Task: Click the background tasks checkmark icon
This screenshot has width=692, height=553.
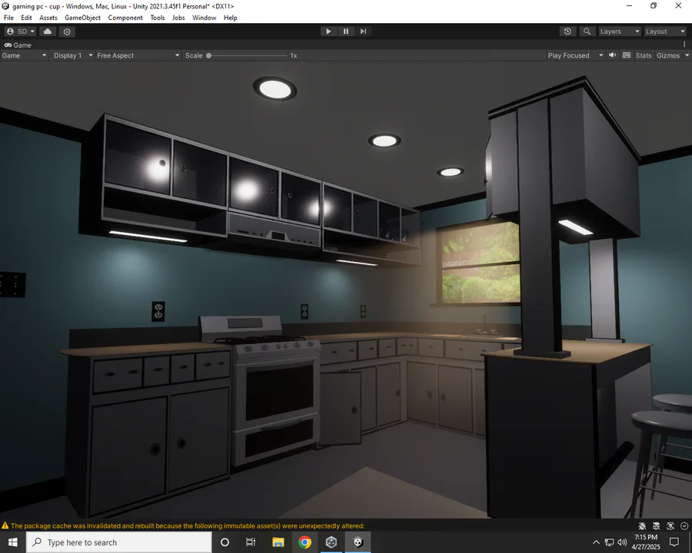Action: point(684,525)
